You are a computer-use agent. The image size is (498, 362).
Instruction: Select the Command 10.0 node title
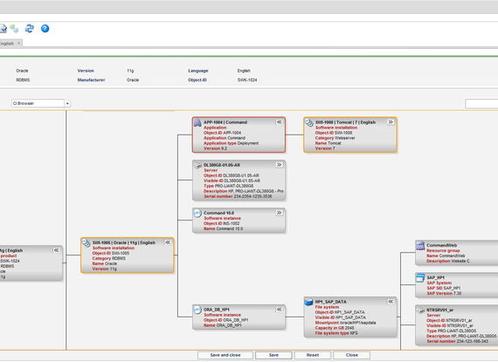pos(218,213)
